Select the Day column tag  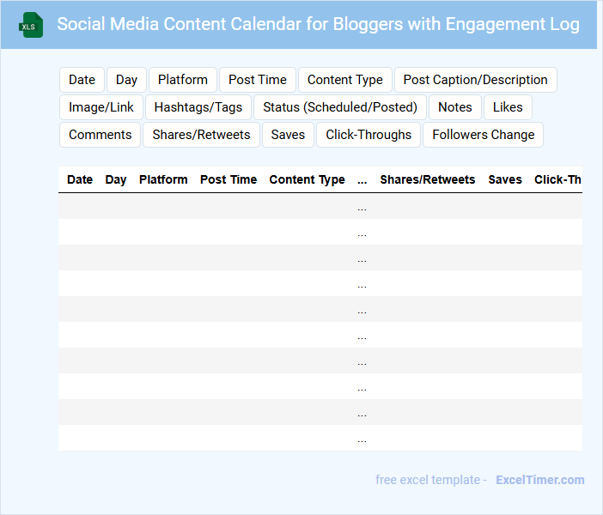click(126, 80)
